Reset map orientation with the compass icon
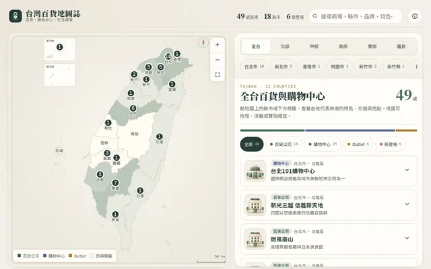The height and width of the screenshot is (269, 431). pos(203,42)
